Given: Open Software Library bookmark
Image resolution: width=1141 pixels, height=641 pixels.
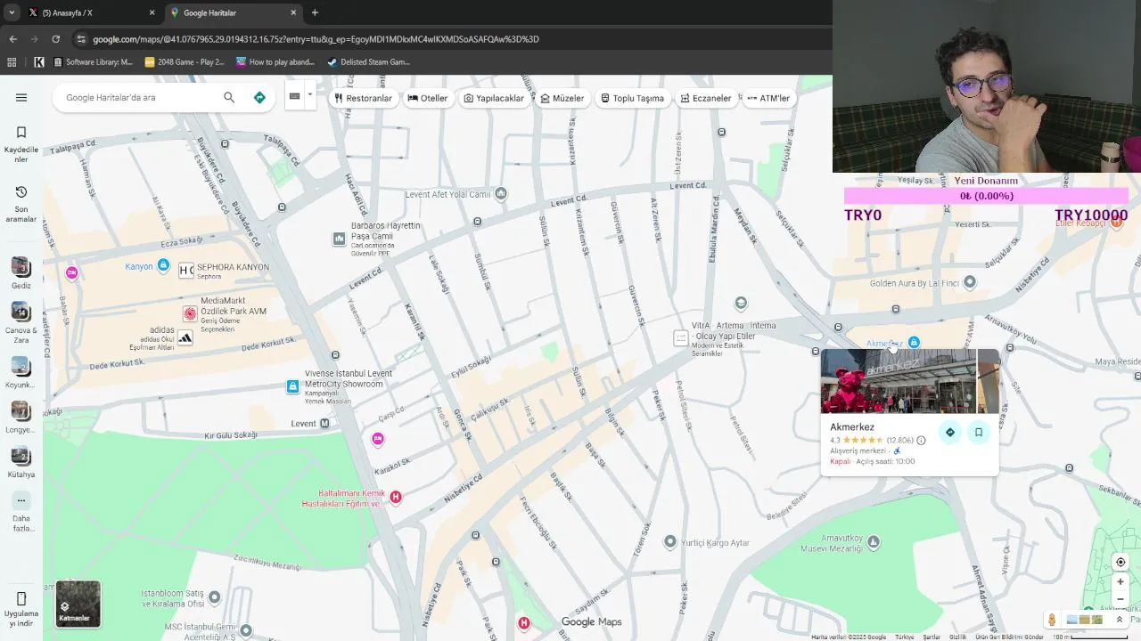Looking at the screenshot, I should point(93,62).
